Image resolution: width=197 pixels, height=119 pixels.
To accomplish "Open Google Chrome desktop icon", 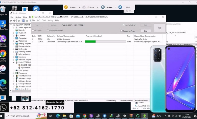I will (3, 56).
